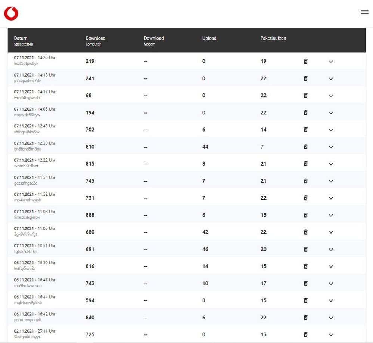This screenshot has height=343, width=373.
Task: Select Paketlaufzeit value 7
Action: (262, 147)
